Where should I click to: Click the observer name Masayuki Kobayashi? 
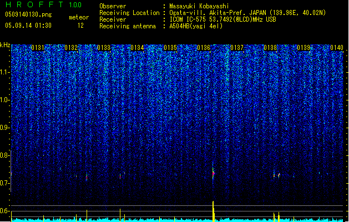point(199,6)
